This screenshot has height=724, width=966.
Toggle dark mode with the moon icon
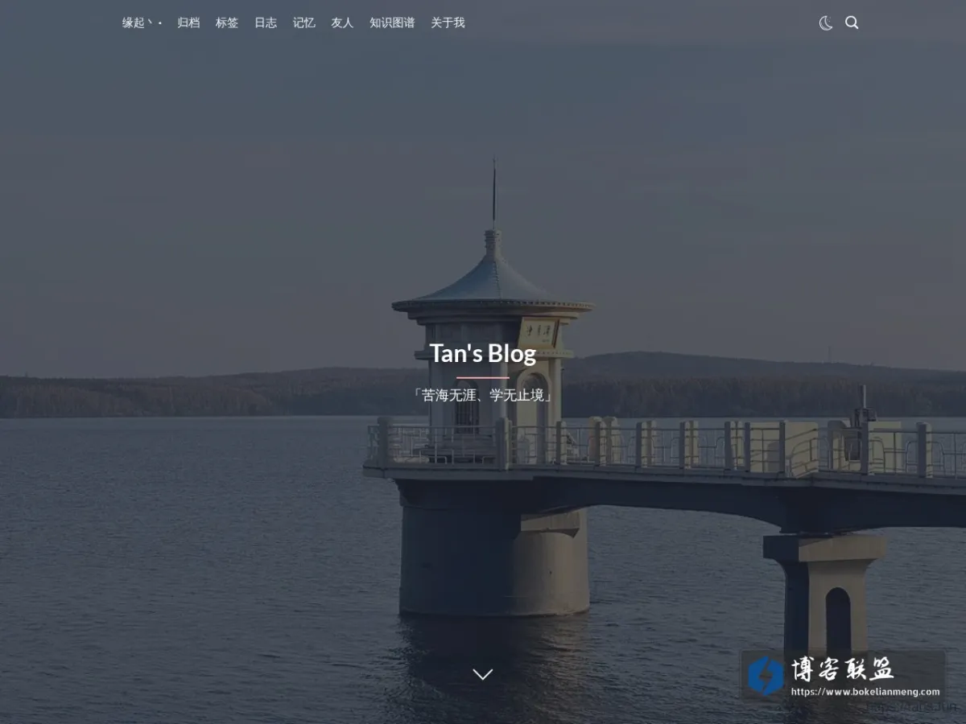tap(826, 23)
